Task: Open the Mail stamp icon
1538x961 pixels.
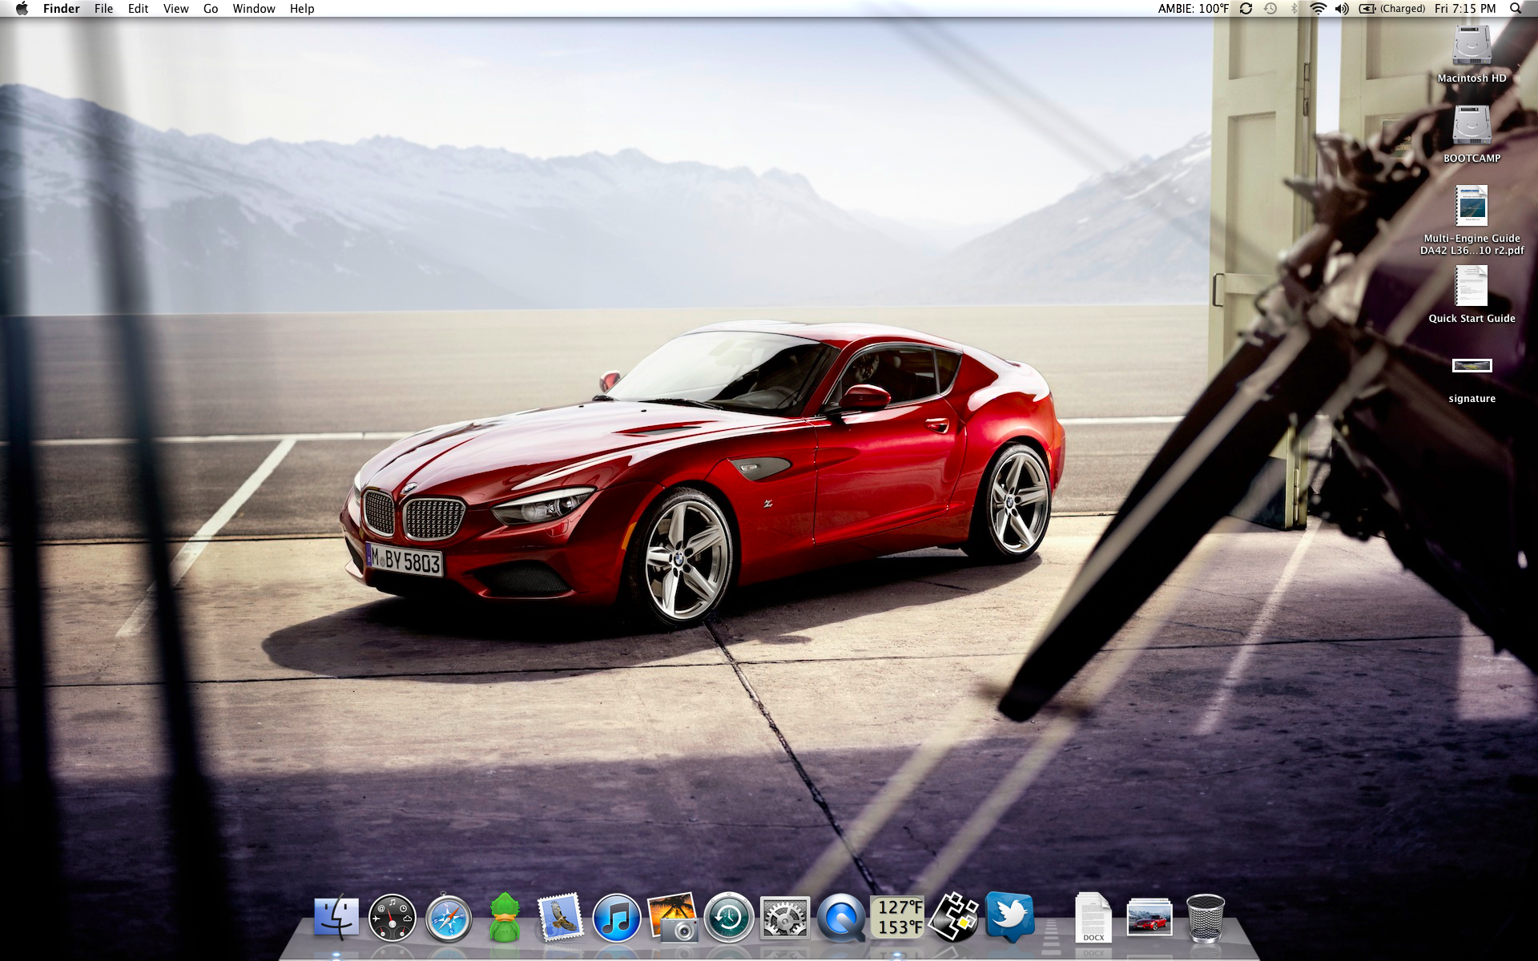Action: coord(560,918)
